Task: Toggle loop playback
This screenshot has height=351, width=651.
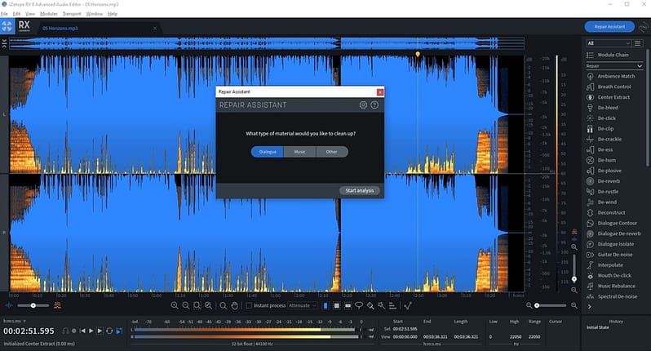Action: point(109,331)
